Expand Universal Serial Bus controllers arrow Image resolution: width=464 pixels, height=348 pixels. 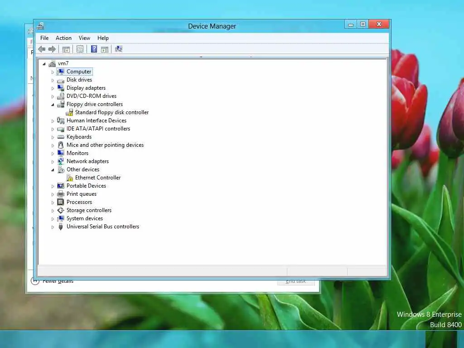coord(53,227)
